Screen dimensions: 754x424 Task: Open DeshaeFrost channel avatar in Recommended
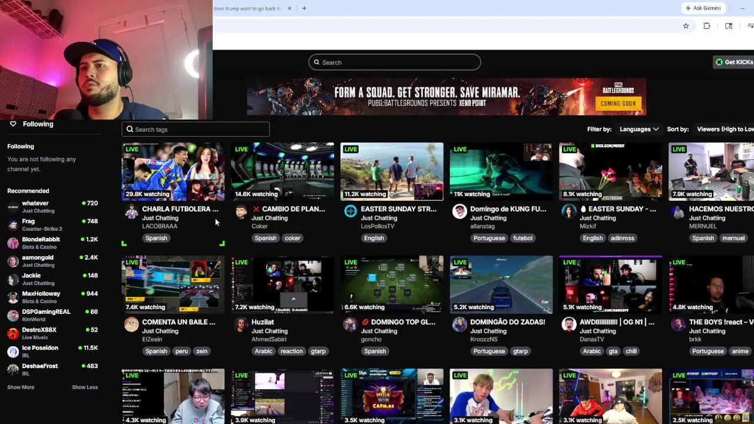(x=13, y=369)
